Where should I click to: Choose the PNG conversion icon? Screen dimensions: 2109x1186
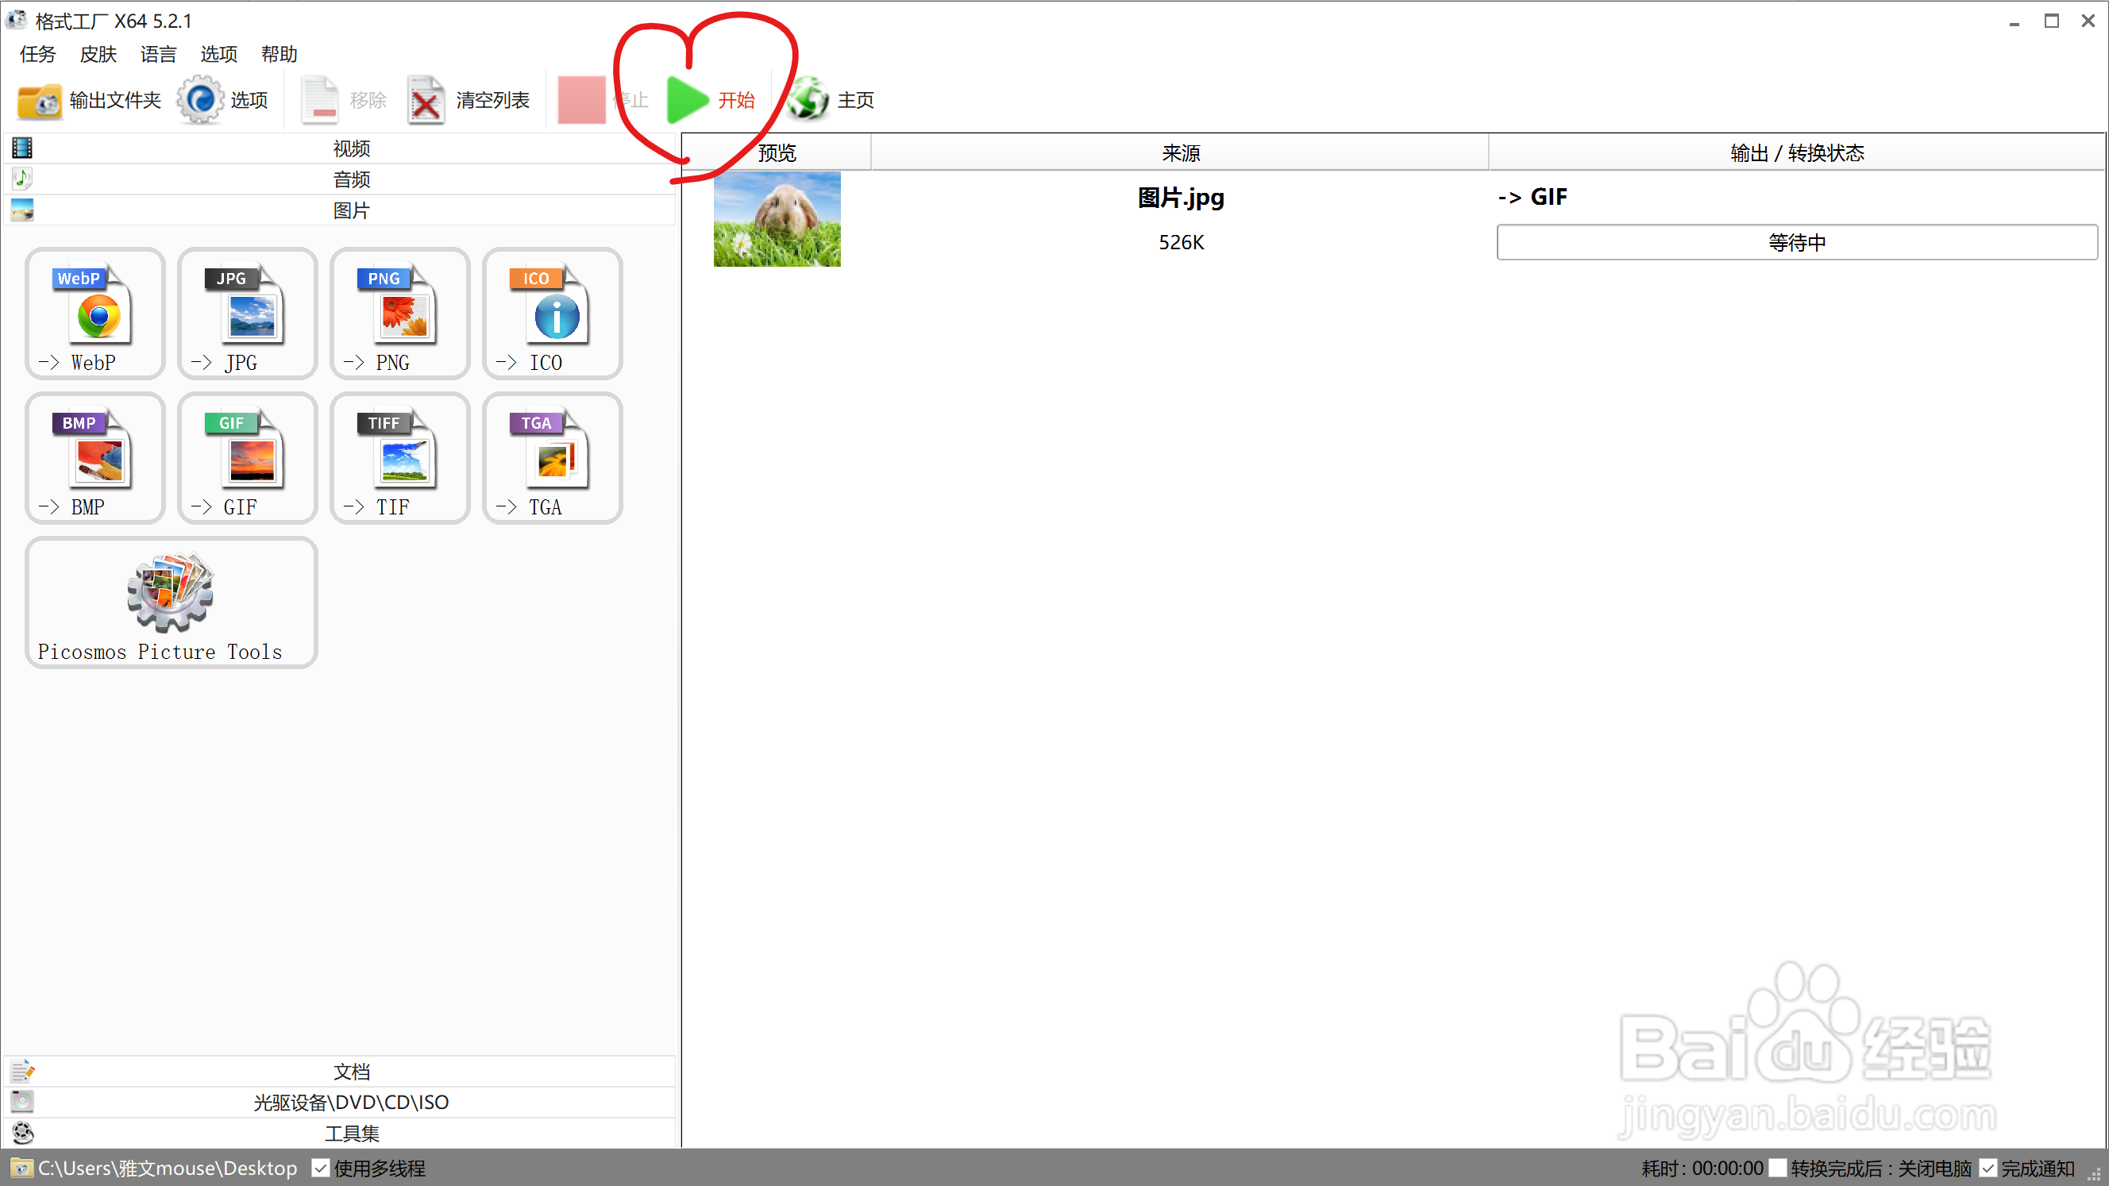(x=399, y=314)
